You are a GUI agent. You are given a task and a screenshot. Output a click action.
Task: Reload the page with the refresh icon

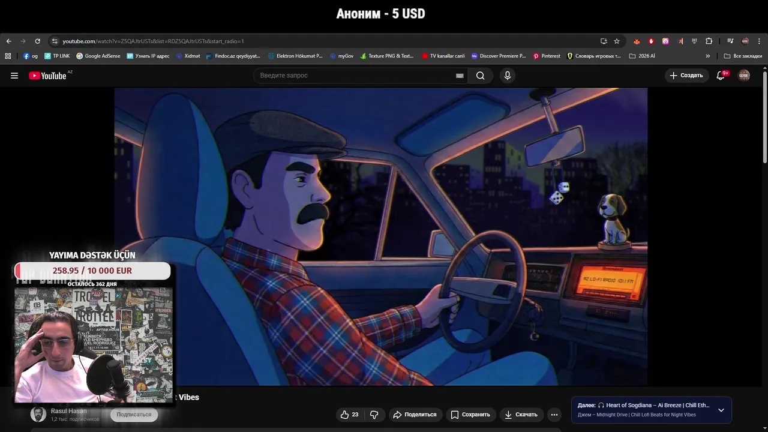(37, 41)
